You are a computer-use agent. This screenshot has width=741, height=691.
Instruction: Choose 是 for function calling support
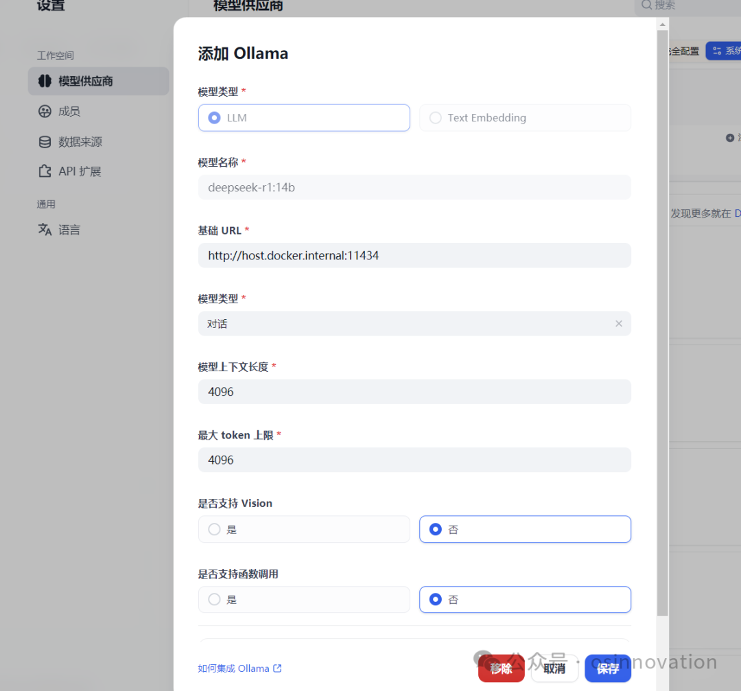pyautogui.click(x=304, y=600)
